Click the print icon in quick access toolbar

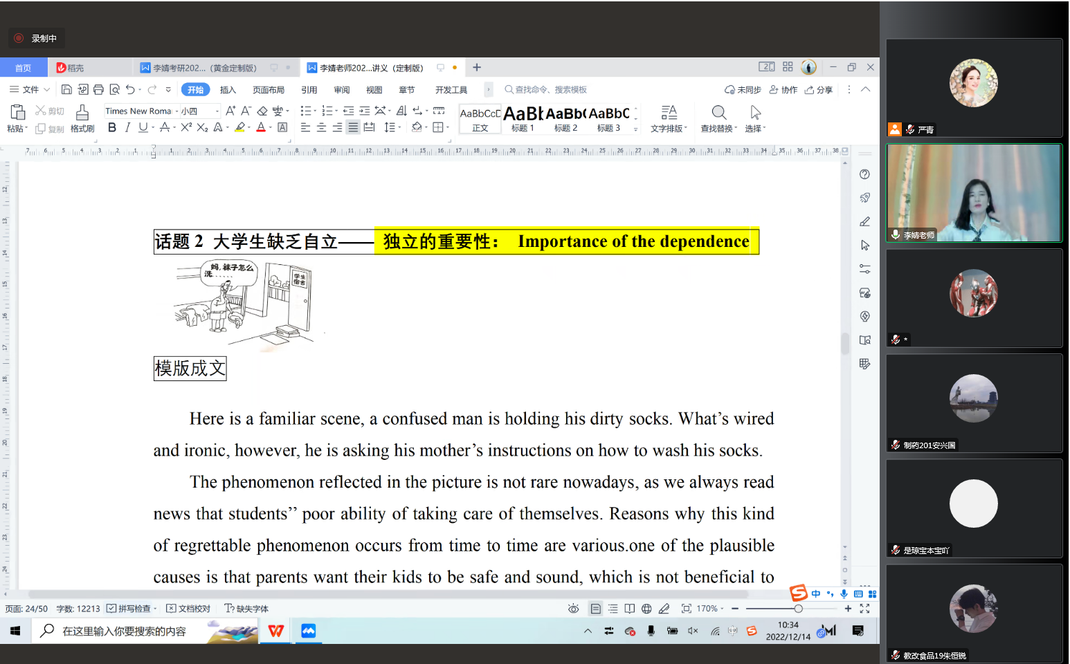point(98,89)
